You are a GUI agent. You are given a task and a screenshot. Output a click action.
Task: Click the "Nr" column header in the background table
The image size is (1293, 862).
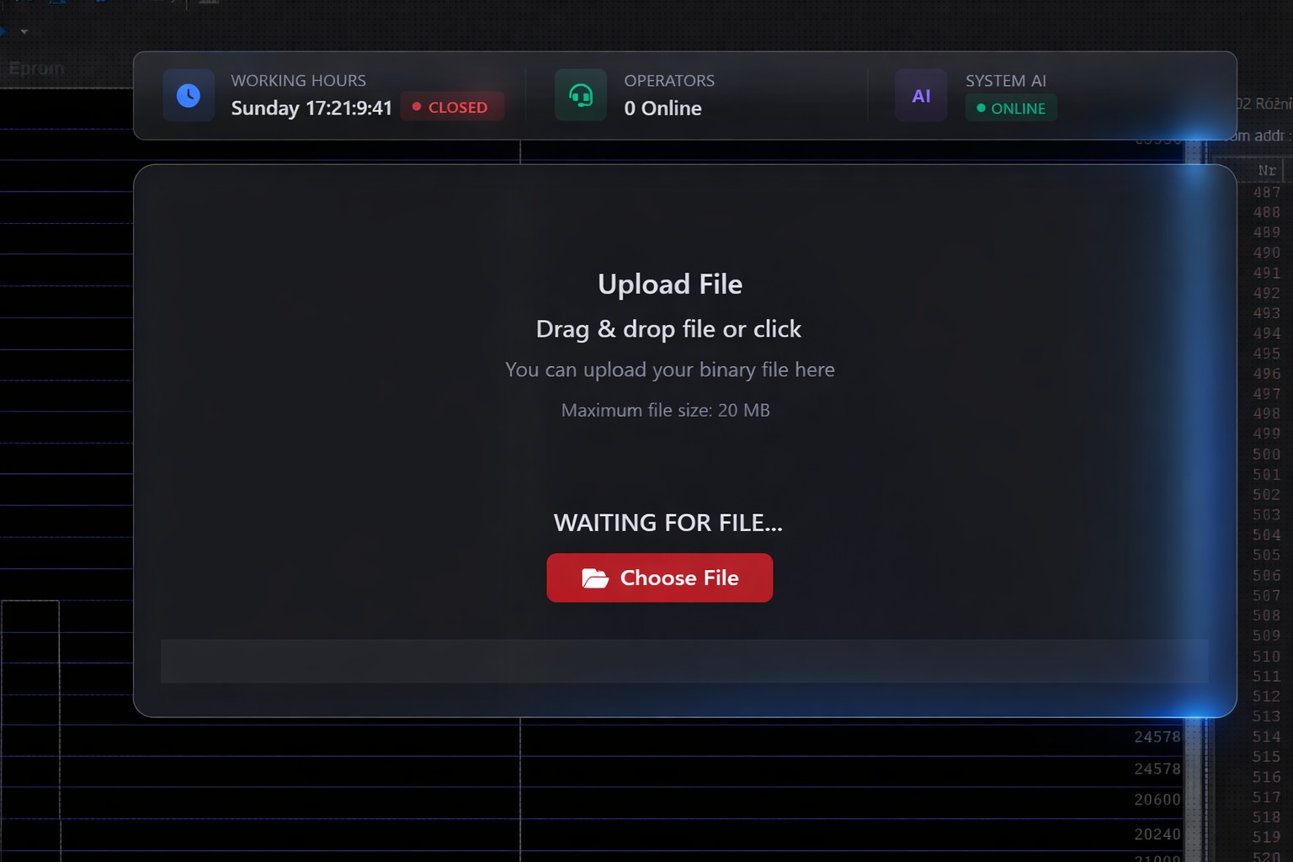pos(1267,170)
